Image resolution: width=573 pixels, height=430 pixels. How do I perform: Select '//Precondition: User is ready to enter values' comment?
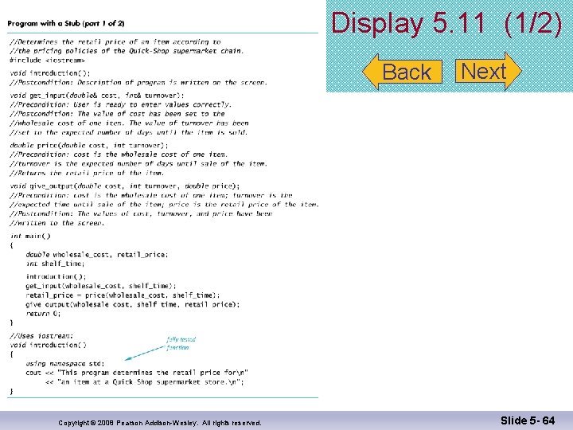coord(121,104)
